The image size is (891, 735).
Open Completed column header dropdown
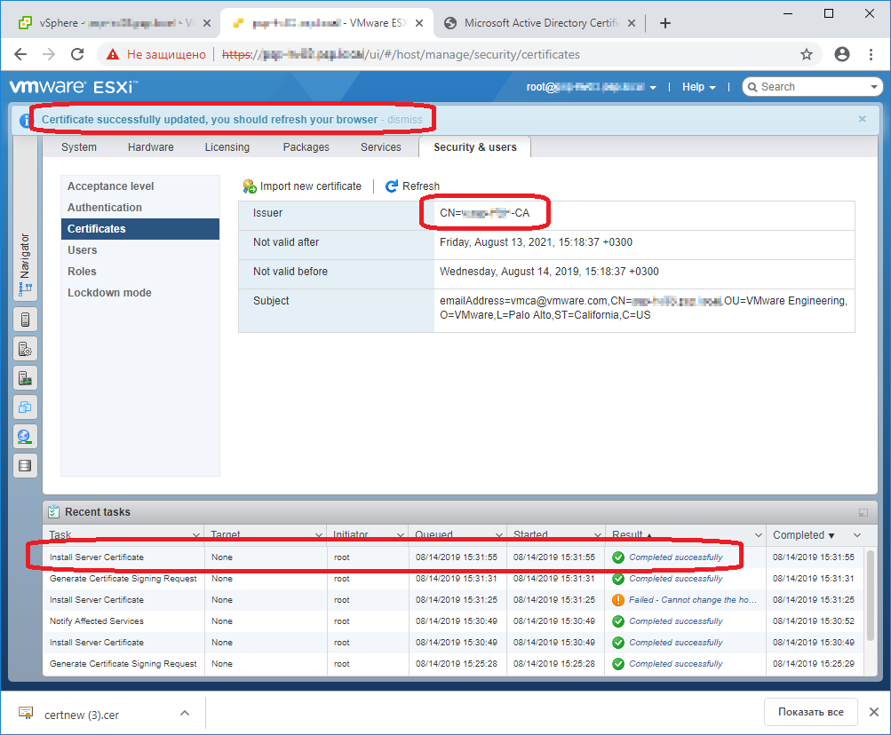coord(857,535)
